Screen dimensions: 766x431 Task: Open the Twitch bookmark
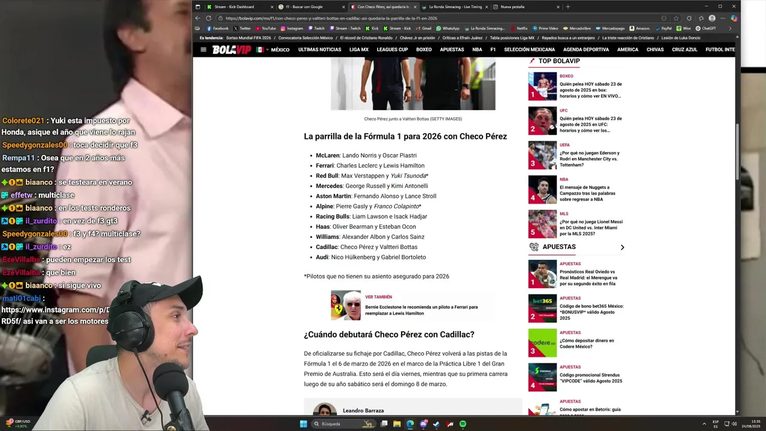(317, 28)
